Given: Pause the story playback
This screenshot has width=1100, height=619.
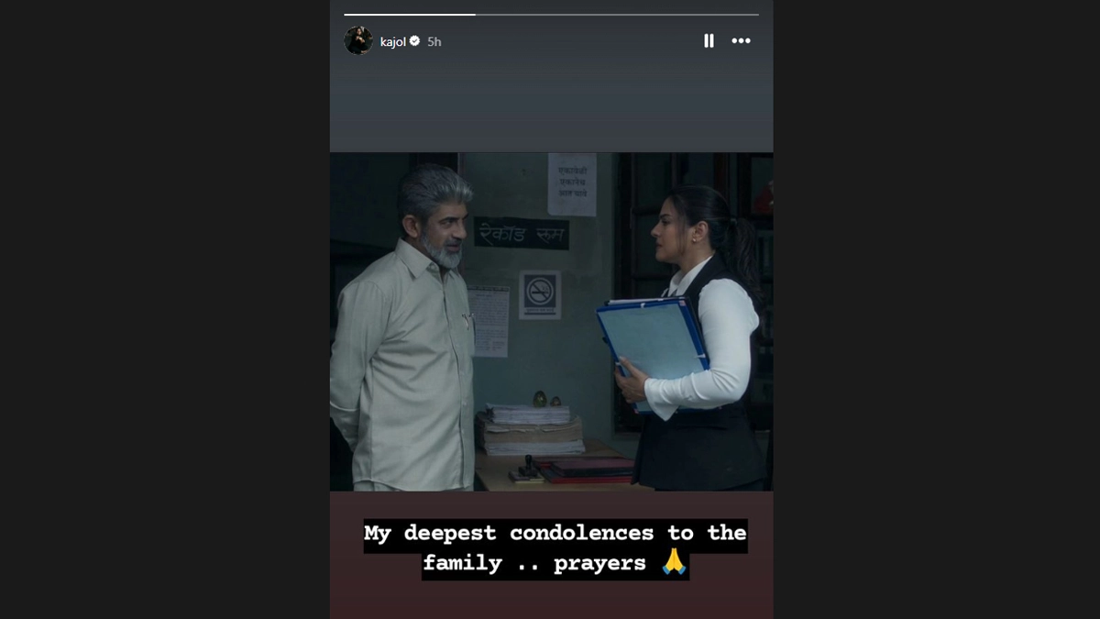Looking at the screenshot, I should tap(709, 41).
